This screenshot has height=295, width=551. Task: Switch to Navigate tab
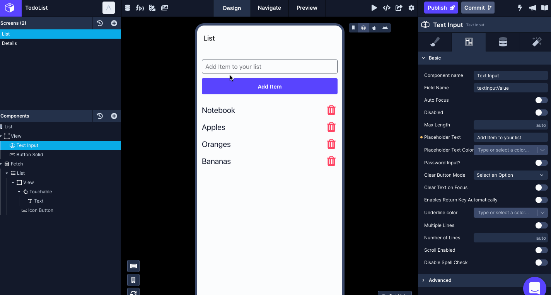(270, 8)
